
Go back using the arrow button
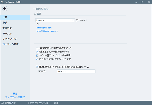point(5,8)
